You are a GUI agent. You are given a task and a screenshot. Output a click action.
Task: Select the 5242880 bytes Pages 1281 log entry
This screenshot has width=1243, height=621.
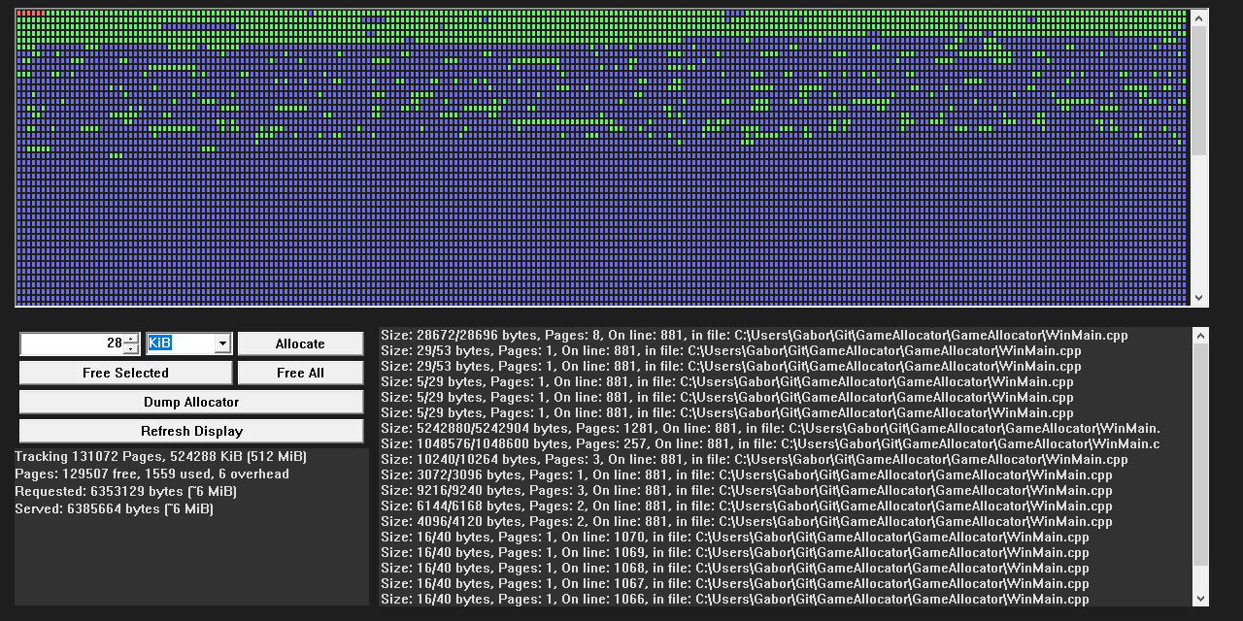(x=680, y=428)
